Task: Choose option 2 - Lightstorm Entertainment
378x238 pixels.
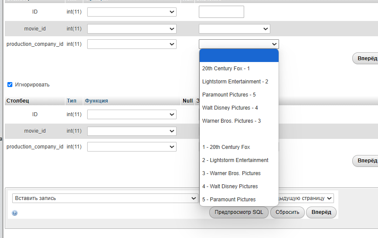Action: (x=239, y=160)
